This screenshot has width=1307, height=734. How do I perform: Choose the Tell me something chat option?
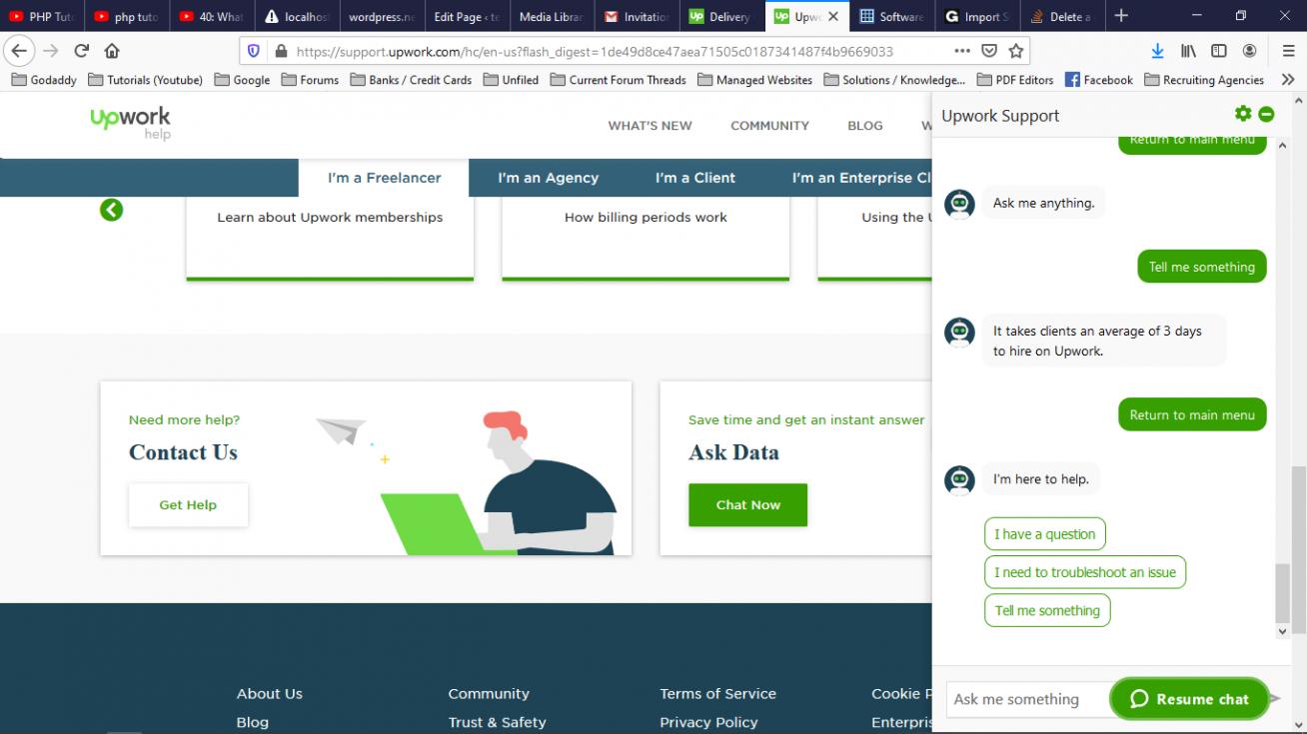1046,610
